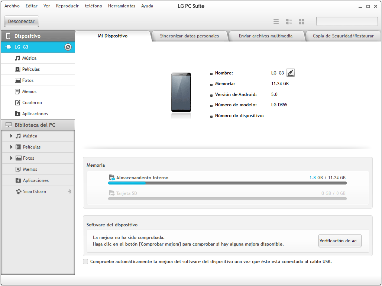The image size is (382, 286).
Task: Click the 'Memoria:' 11.24 GB value
Action: pyautogui.click(x=280, y=84)
